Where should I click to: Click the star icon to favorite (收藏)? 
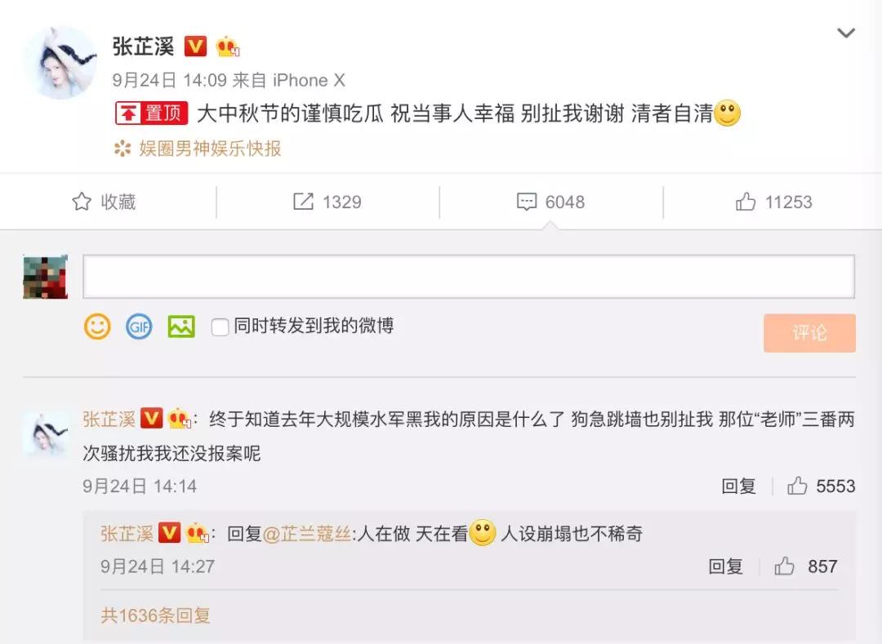click(x=82, y=202)
